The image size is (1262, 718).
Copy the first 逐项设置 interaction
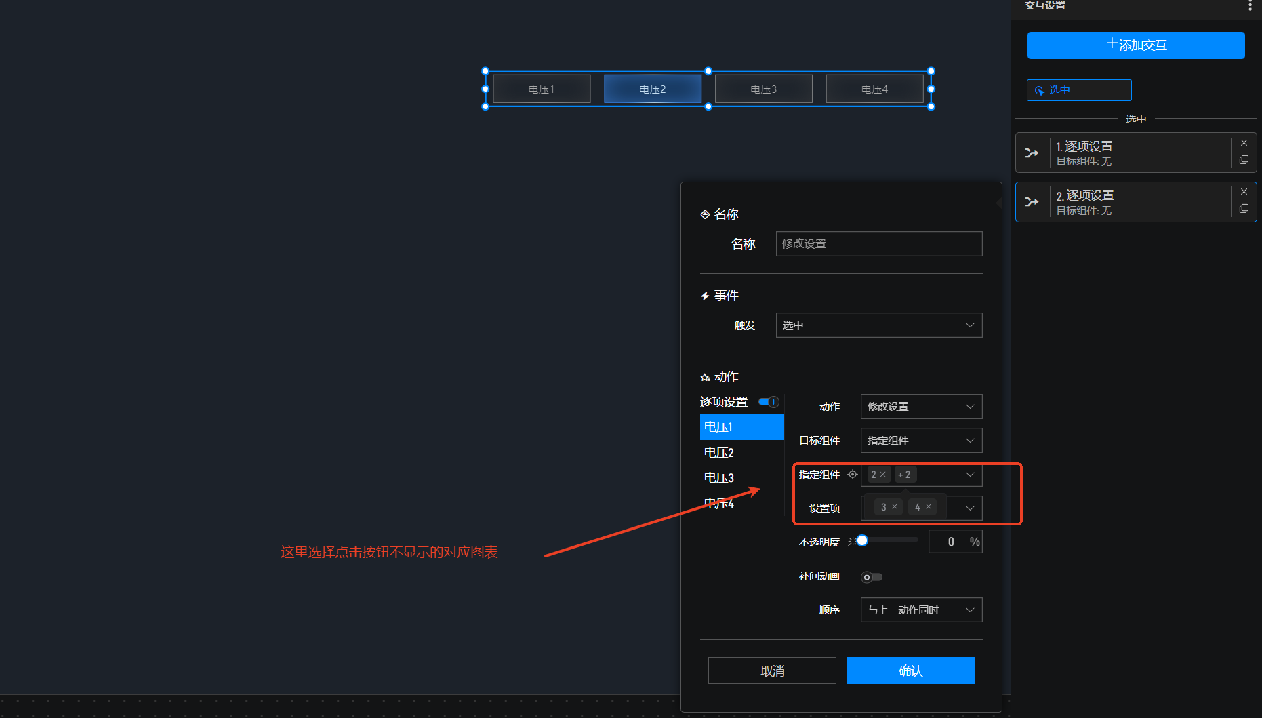[1244, 160]
